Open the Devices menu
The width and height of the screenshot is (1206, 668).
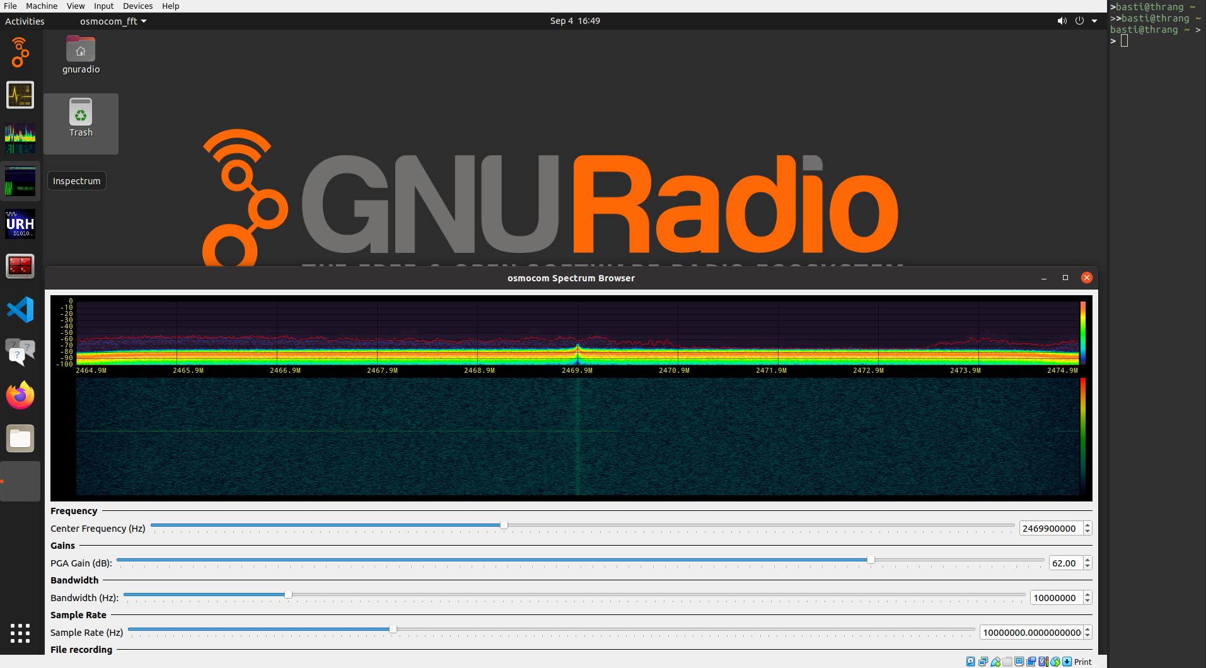(137, 6)
